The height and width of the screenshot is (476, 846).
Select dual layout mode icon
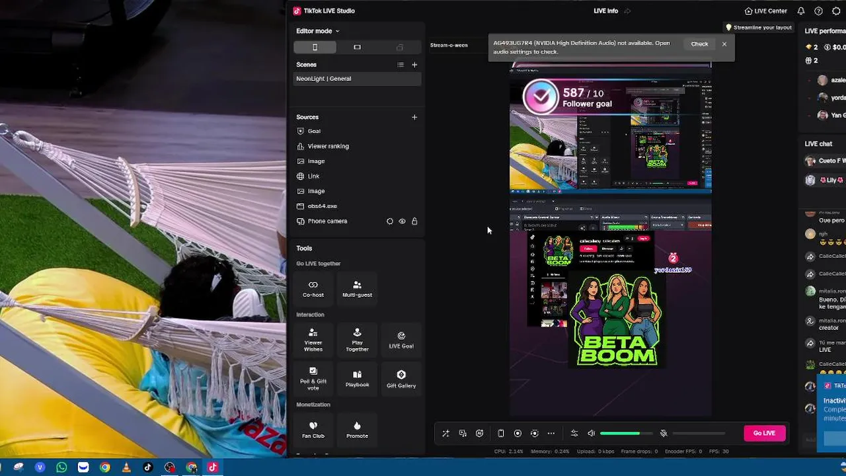399,47
